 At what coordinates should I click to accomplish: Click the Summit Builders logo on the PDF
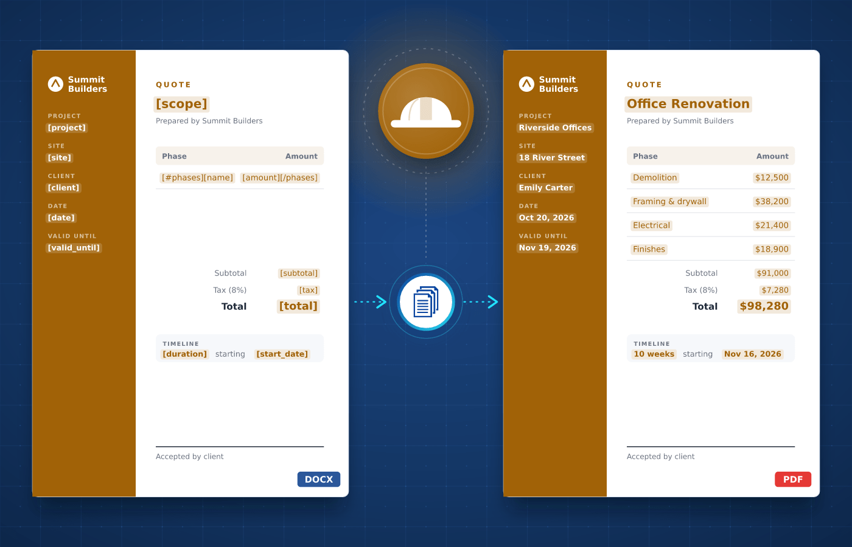[548, 84]
